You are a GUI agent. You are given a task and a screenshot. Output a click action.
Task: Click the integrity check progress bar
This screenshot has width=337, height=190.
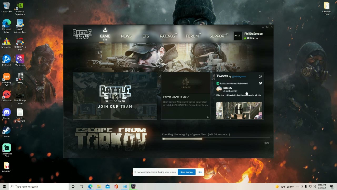pos(216,139)
